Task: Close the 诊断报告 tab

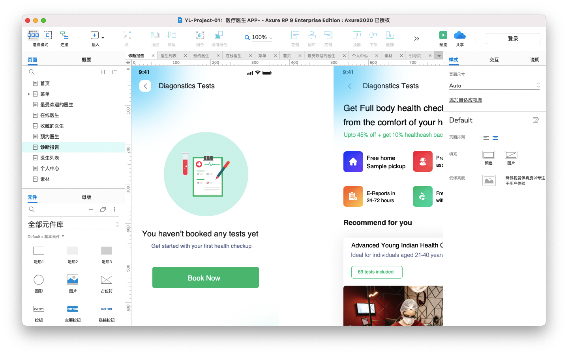Action: click(x=153, y=56)
